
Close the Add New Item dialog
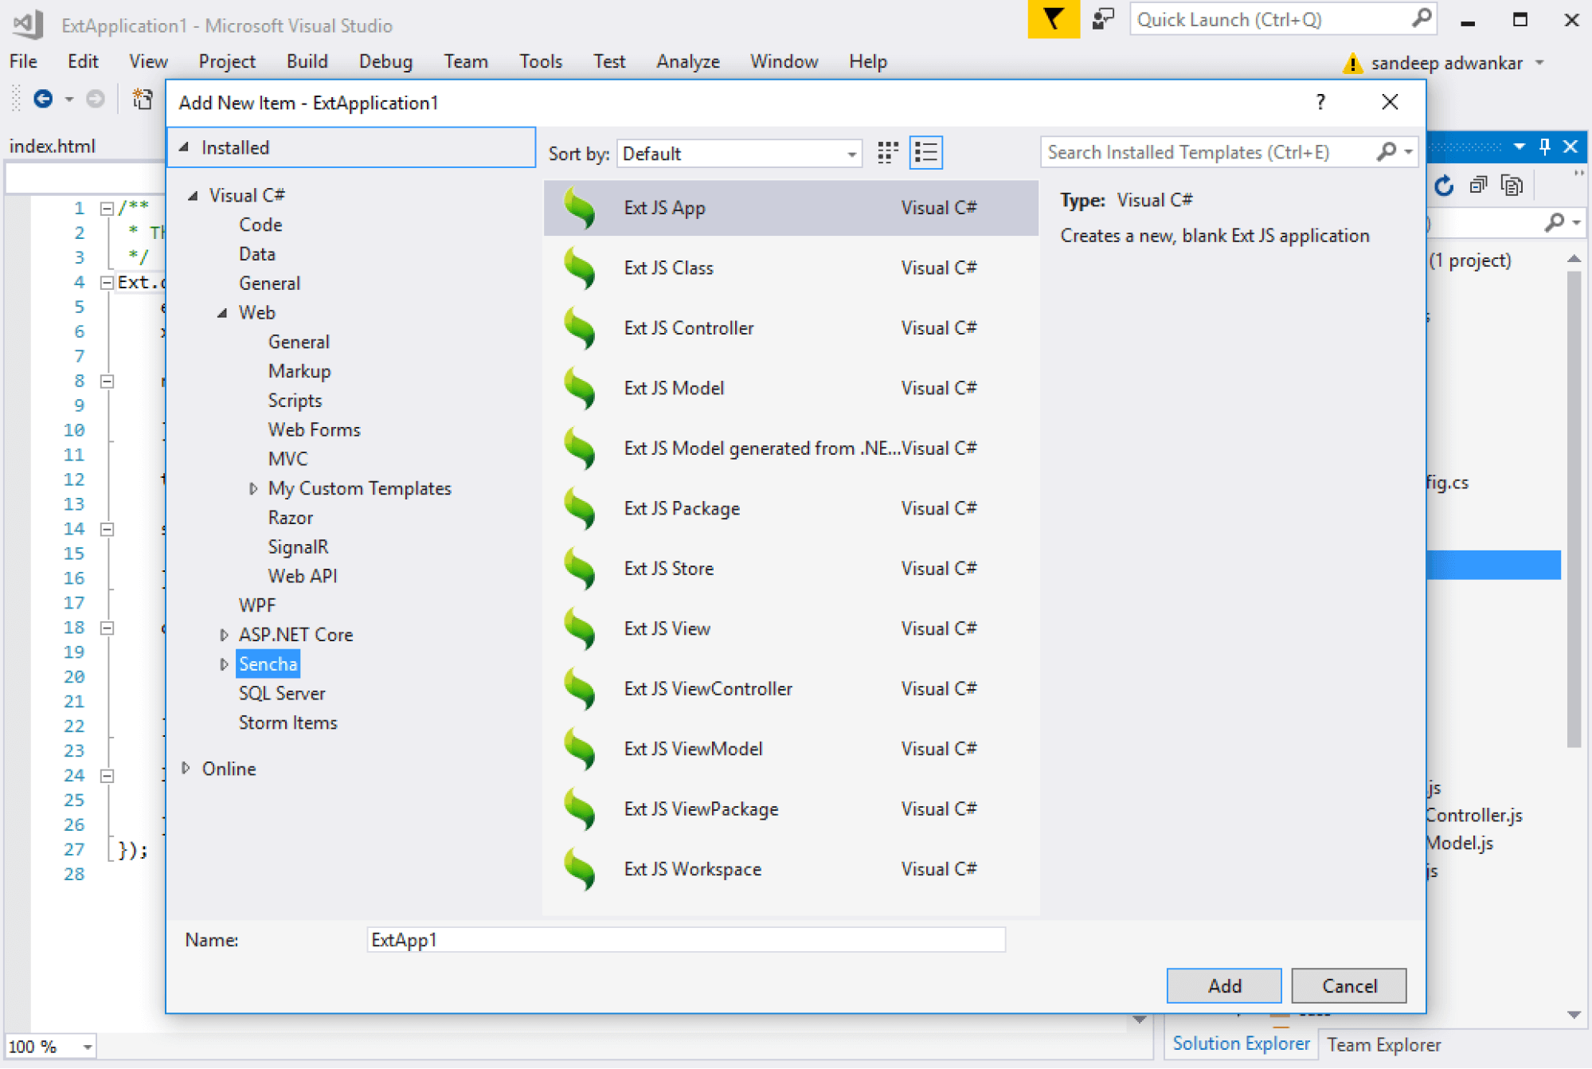tap(1390, 102)
